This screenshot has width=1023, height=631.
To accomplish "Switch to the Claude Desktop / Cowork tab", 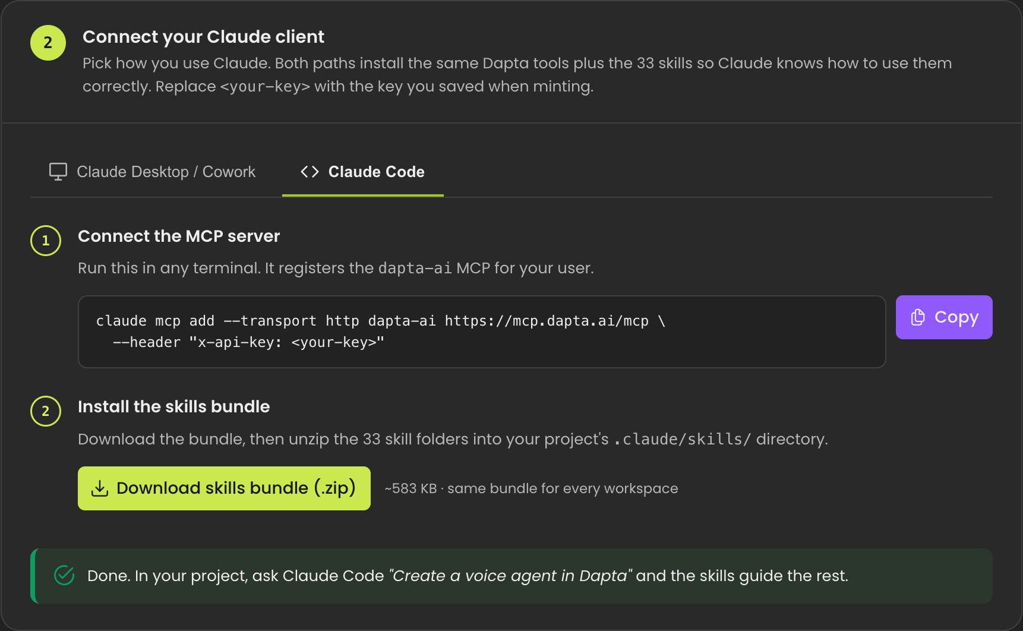I will (152, 172).
